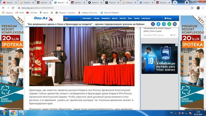
Task: Share the article on WhatsApp
Action: pos(169,24)
